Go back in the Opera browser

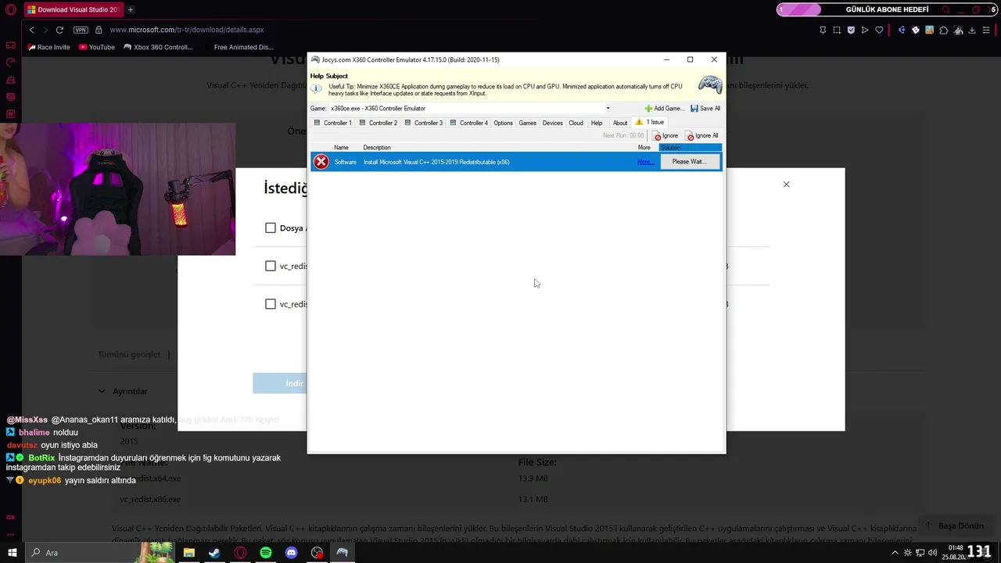[31, 30]
